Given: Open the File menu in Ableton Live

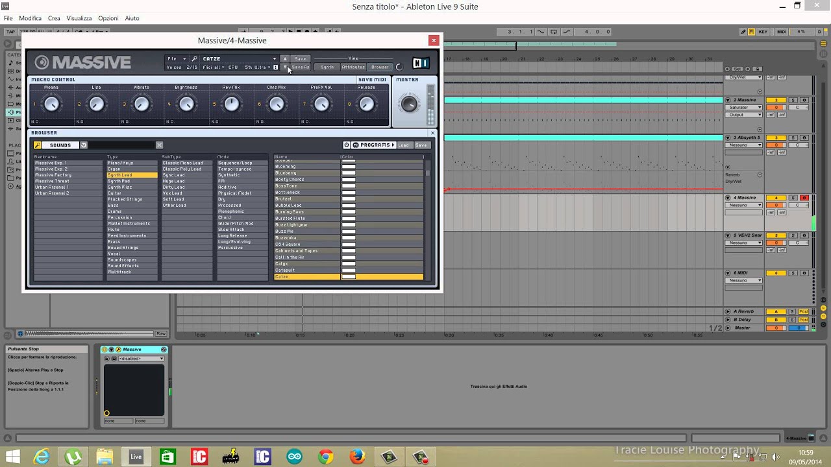Looking at the screenshot, I should [x=8, y=18].
